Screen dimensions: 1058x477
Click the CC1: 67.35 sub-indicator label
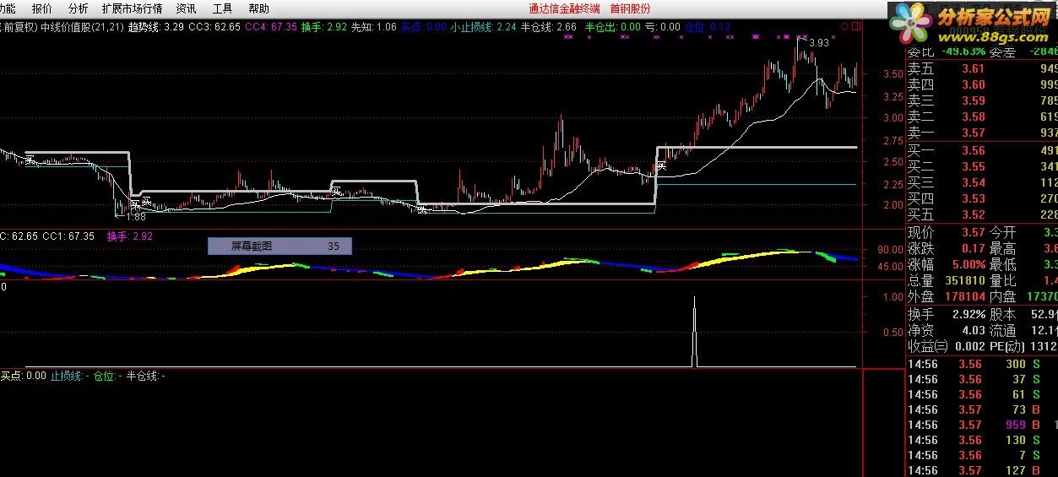point(69,236)
